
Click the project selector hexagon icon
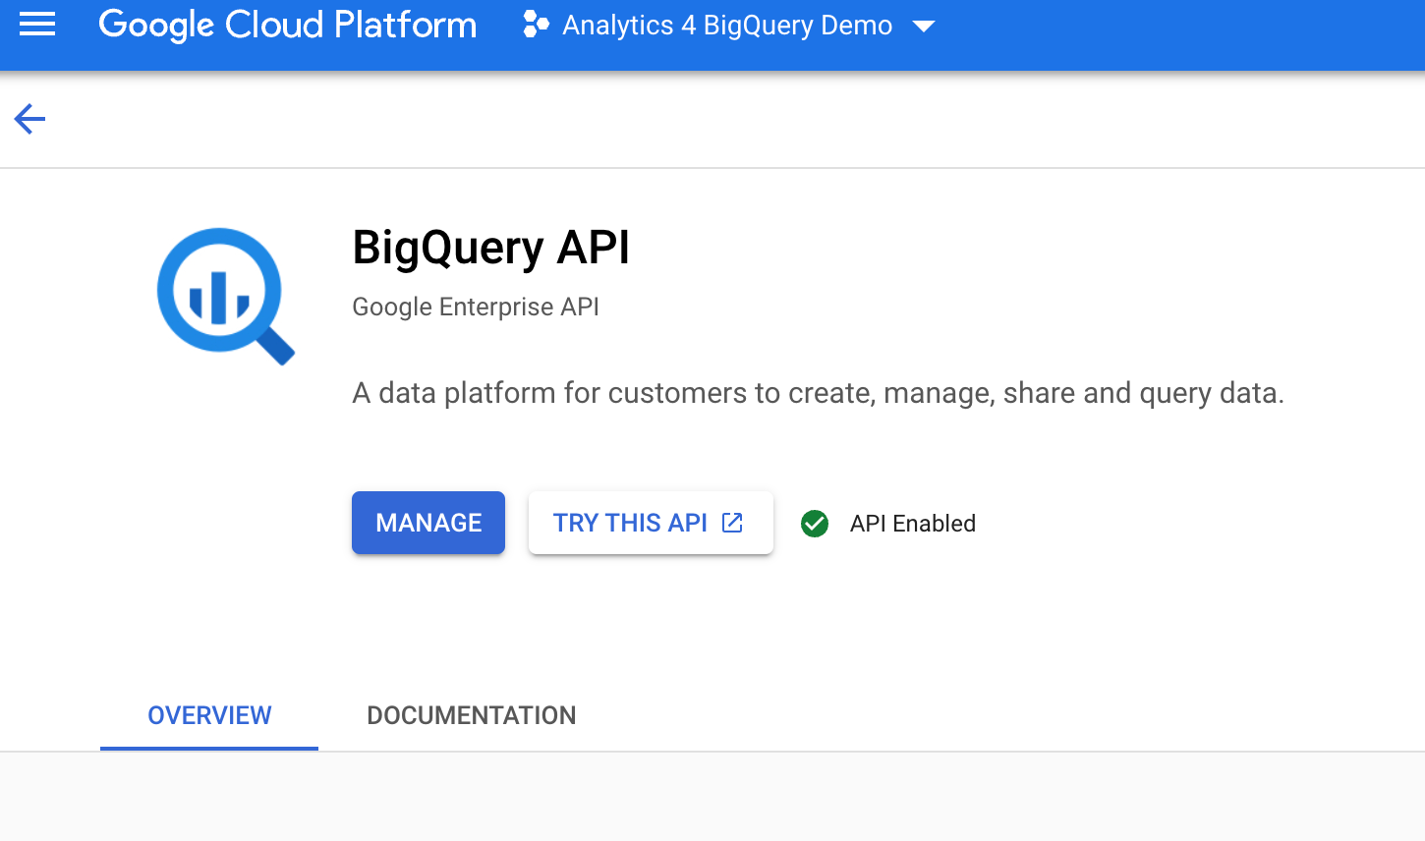[536, 25]
